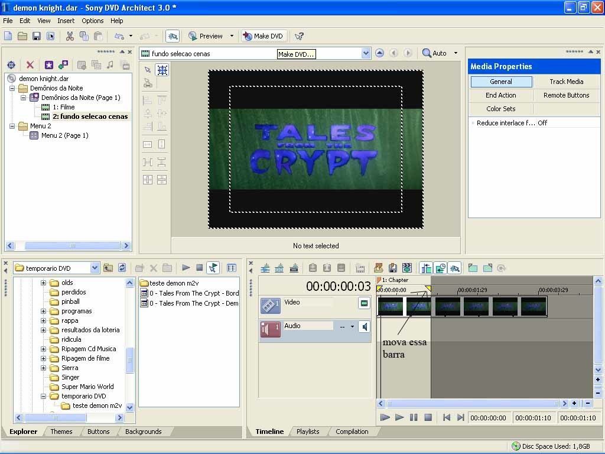This screenshot has width=605, height=454.
Task: Pause timeline playback
Action: pyautogui.click(x=414, y=417)
